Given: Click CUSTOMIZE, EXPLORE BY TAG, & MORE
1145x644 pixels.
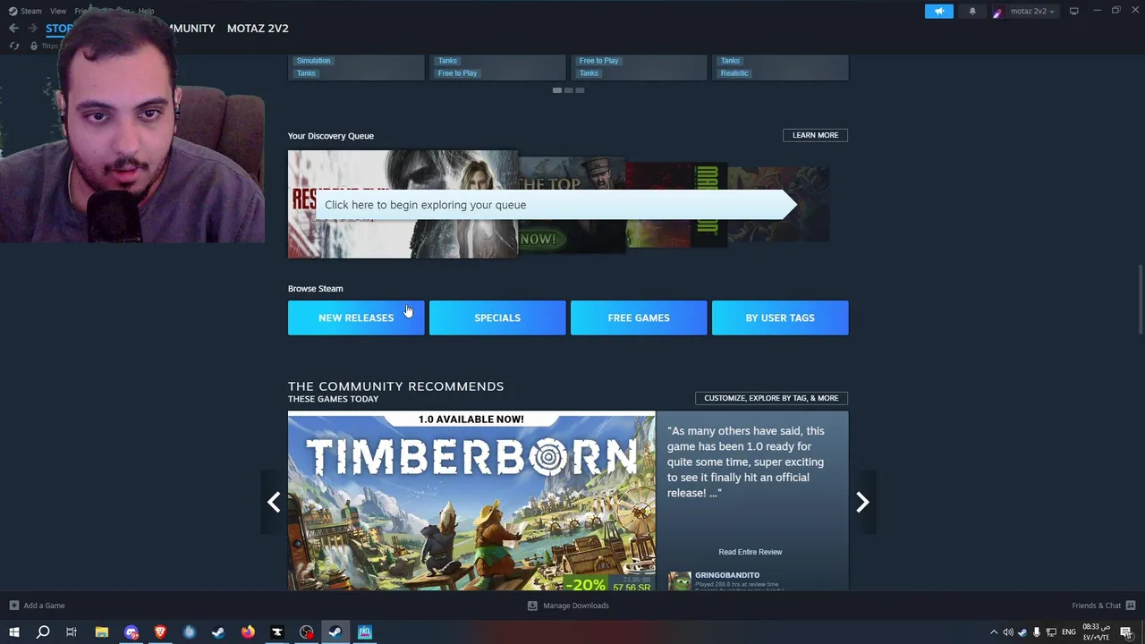Looking at the screenshot, I should coord(771,398).
